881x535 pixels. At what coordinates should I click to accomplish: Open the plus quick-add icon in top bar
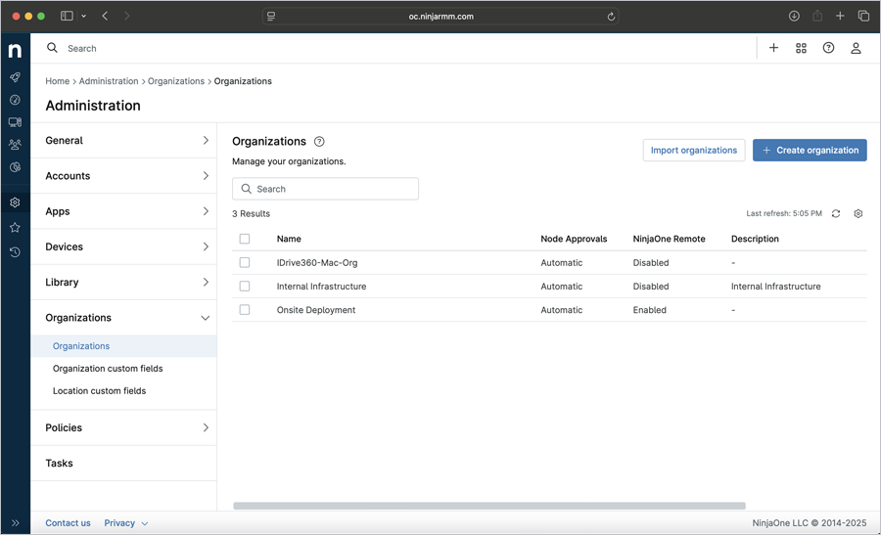point(773,48)
